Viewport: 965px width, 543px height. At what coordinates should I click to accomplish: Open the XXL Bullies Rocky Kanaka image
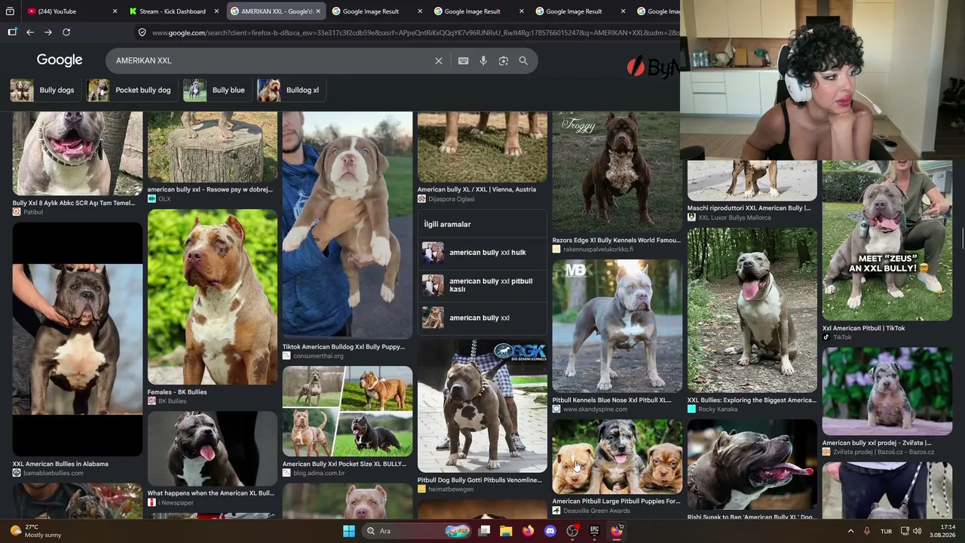pos(752,310)
